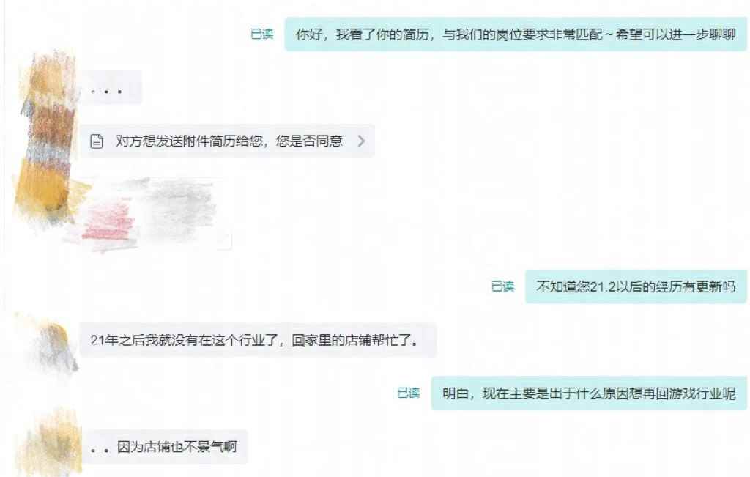Image resolution: width=750 pixels, height=477 pixels.
Task: Click the document icon in resume request
Action: pyautogui.click(x=97, y=141)
